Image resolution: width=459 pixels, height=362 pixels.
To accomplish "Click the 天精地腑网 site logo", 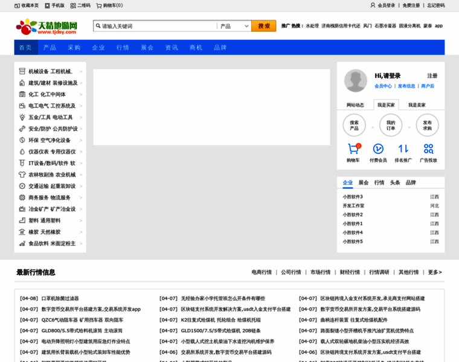I will [50, 27].
